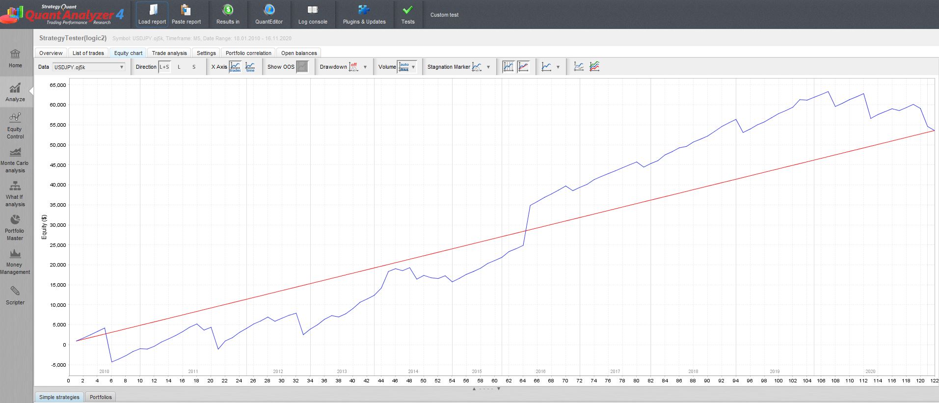Open the List of trades tab
Image resolution: width=939 pixels, height=403 pixels.
[x=88, y=53]
